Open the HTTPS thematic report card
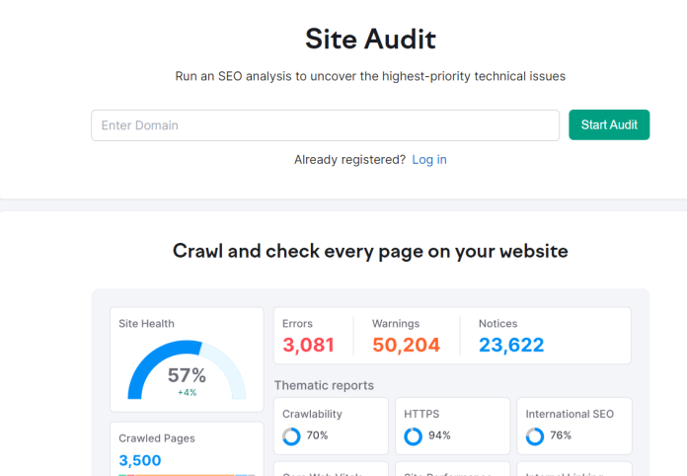The height and width of the screenshot is (476, 687). [453, 426]
